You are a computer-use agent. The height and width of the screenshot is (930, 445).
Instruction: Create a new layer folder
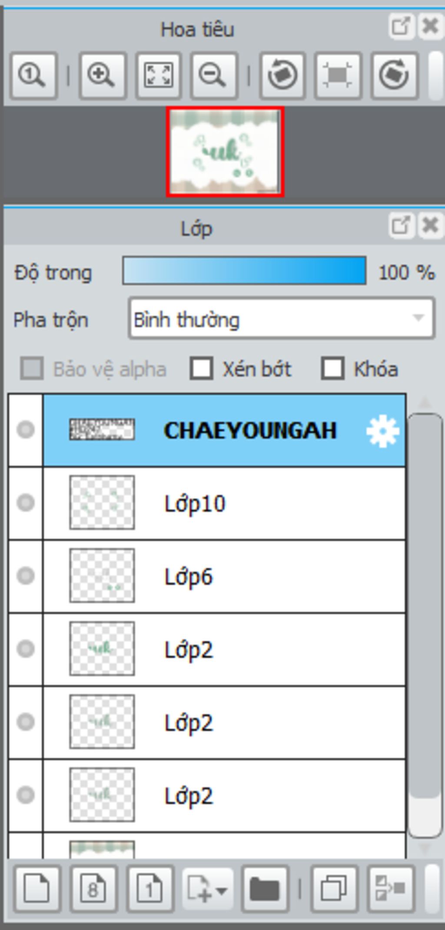pyautogui.click(x=265, y=888)
